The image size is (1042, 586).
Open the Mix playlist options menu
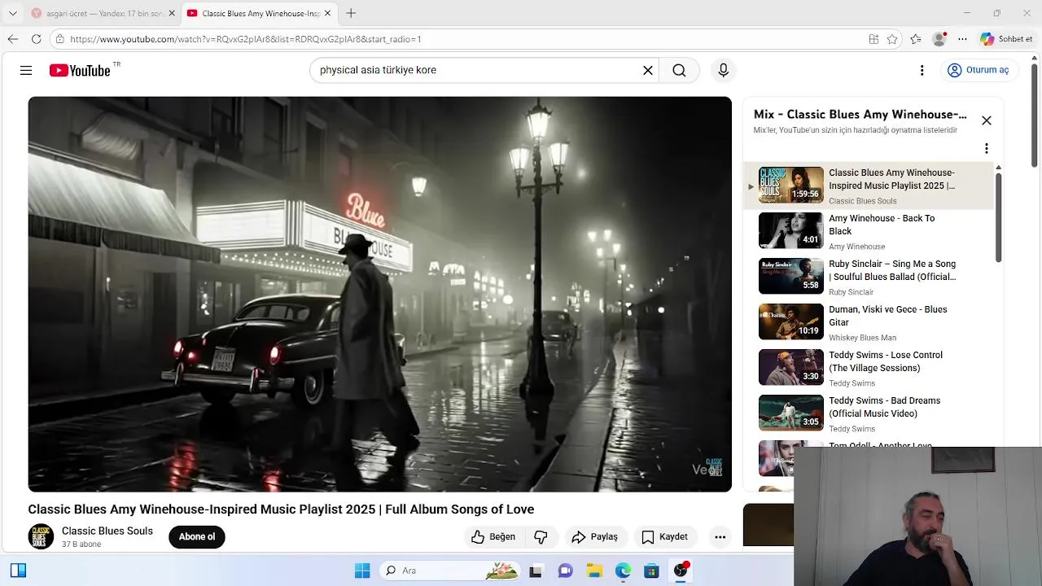click(986, 148)
